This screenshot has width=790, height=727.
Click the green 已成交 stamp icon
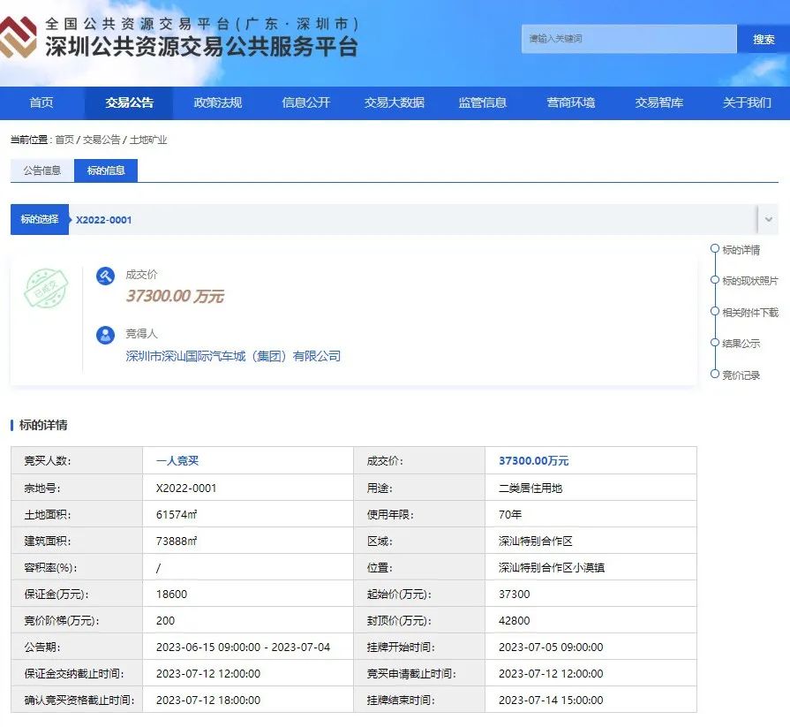pos(46,289)
